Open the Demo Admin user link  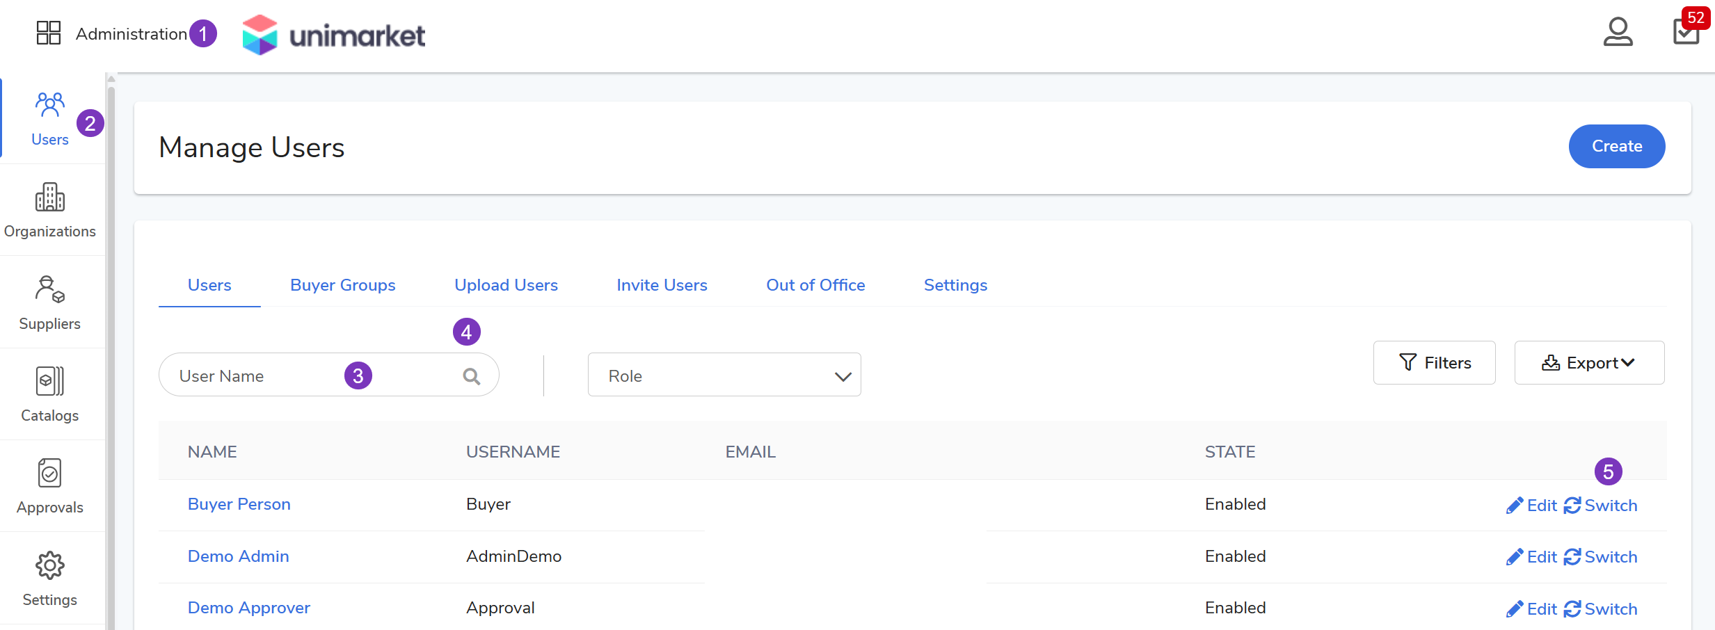pyautogui.click(x=238, y=556)
